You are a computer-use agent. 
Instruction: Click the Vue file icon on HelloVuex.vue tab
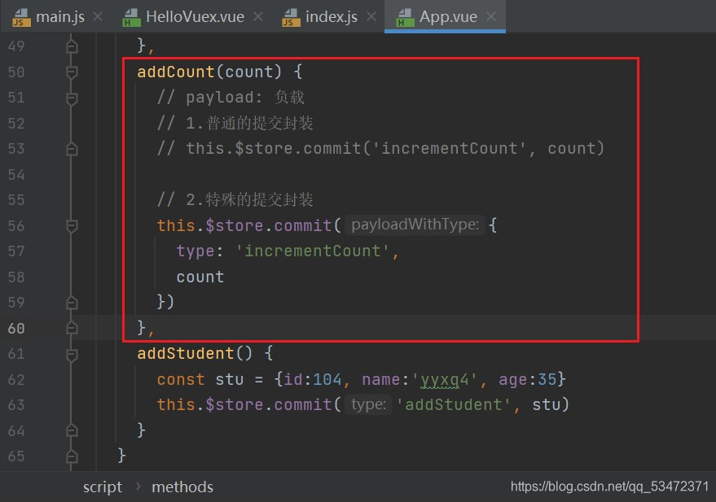pyautogui.click(x=131, y=18)
